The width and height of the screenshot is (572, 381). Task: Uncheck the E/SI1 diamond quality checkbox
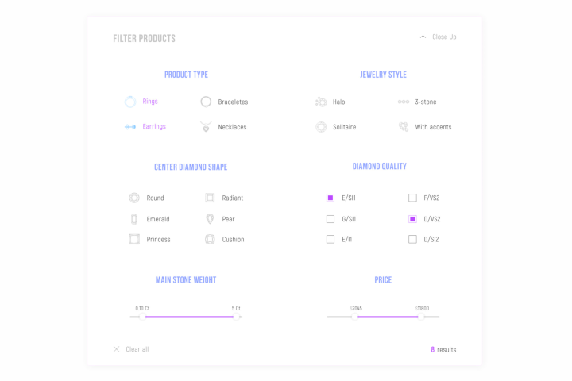click(x=330, y=198)
